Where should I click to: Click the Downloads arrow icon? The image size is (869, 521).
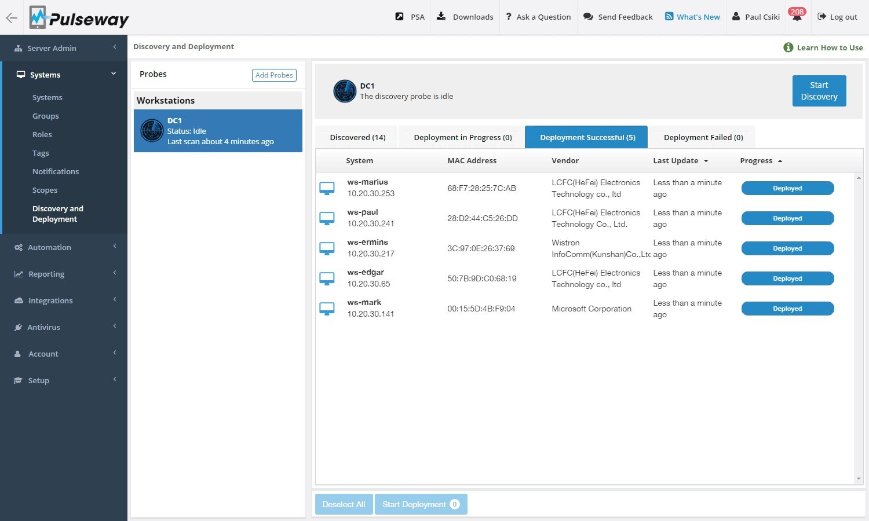point(441,16)
